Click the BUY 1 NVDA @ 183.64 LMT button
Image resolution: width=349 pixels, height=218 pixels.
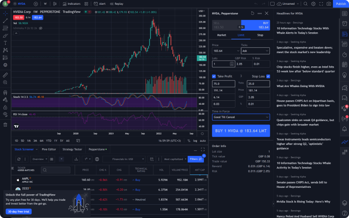pos(241,131)
